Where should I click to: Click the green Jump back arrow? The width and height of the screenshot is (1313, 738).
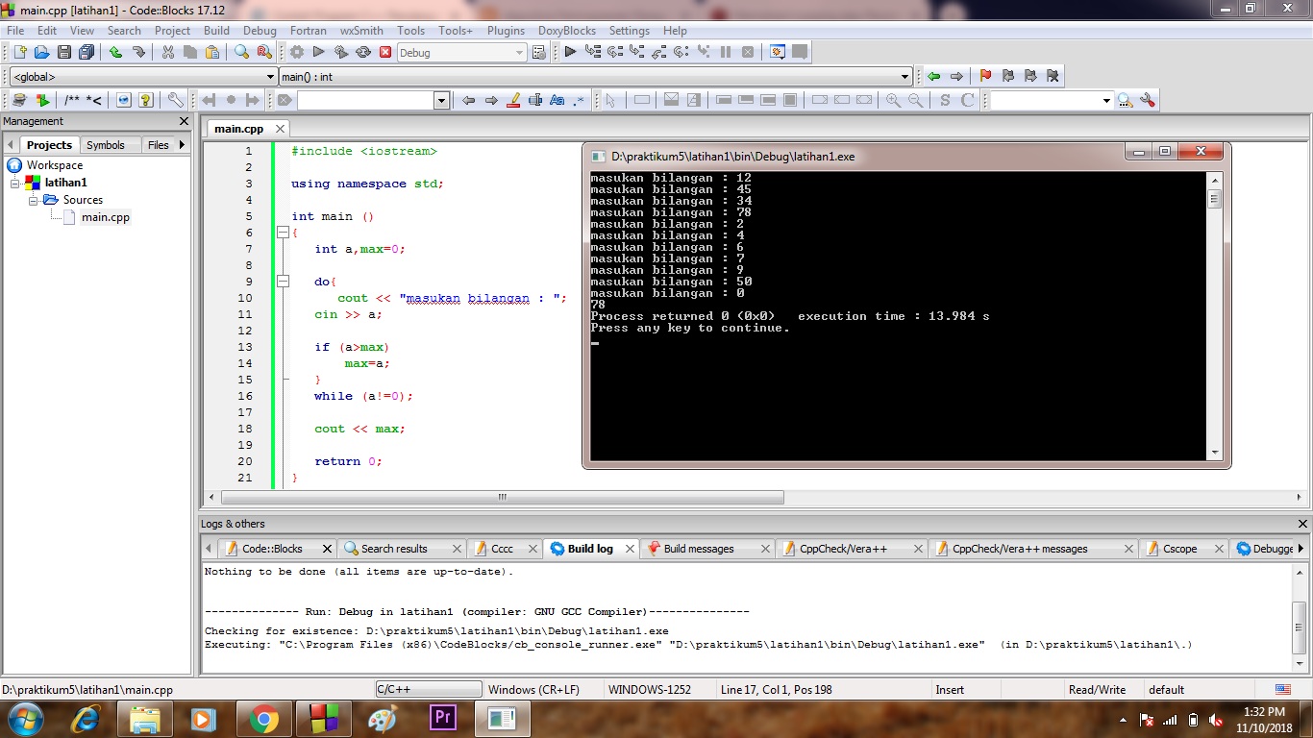coord(933,76)
